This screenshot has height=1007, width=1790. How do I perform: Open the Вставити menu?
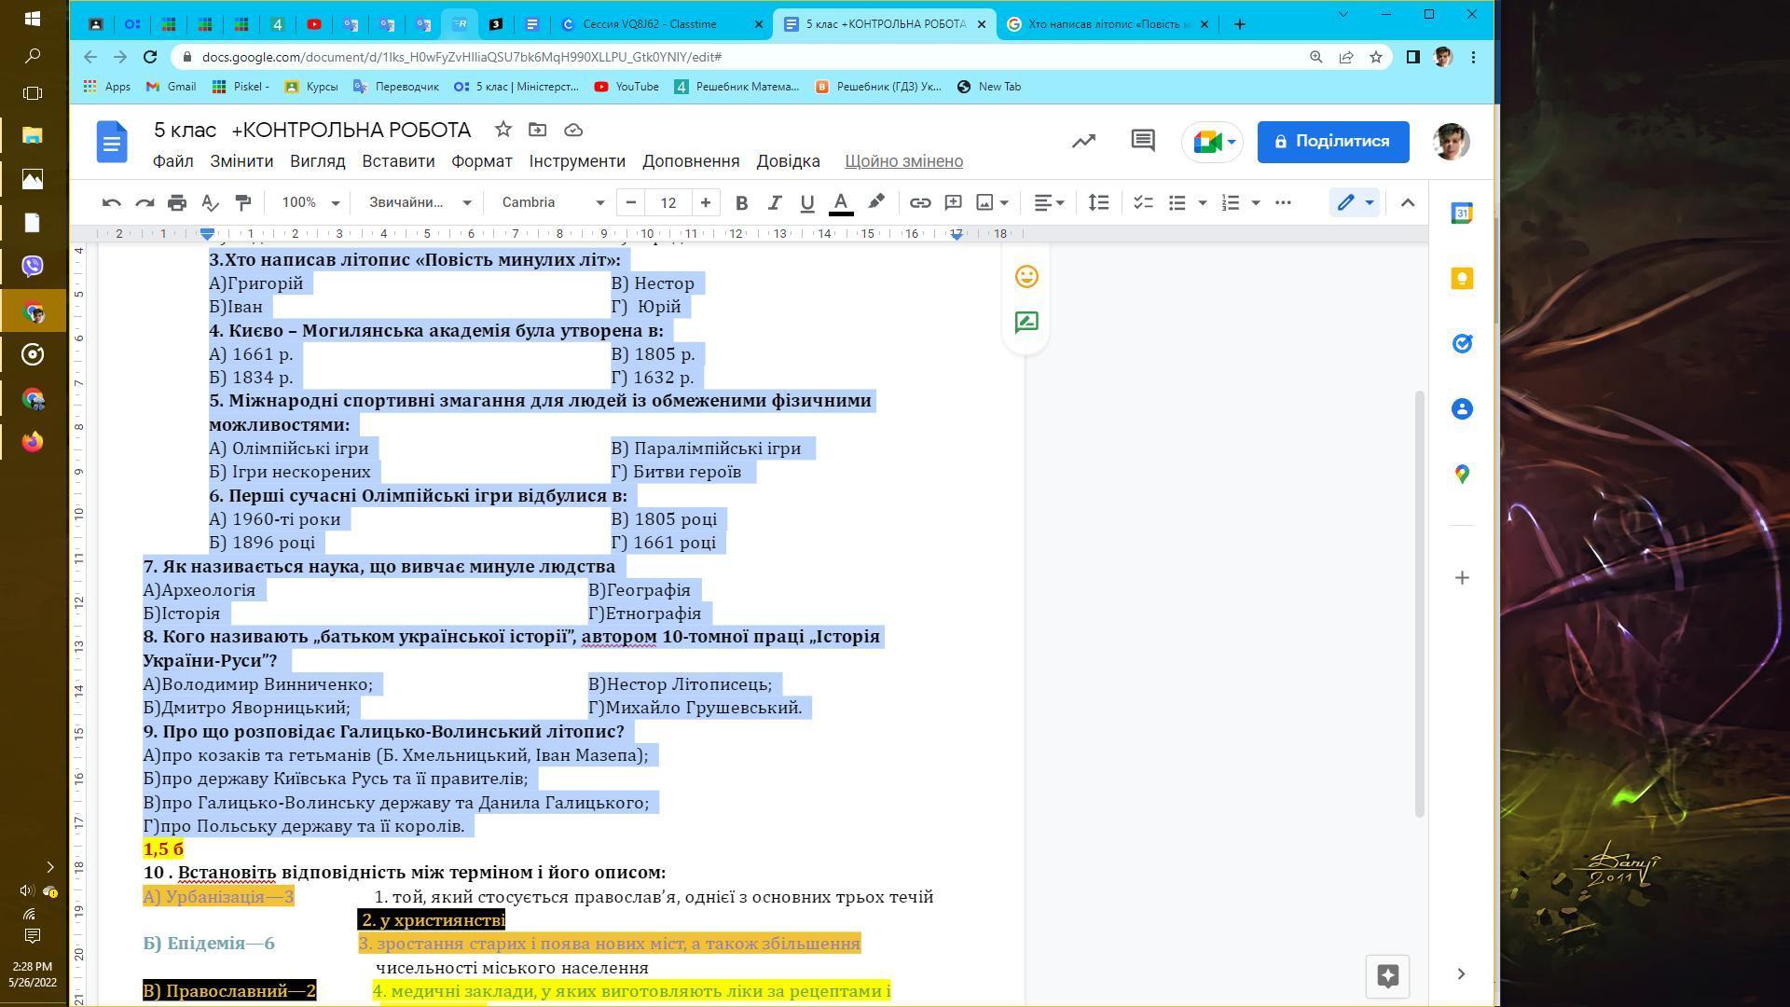point(398,161)
